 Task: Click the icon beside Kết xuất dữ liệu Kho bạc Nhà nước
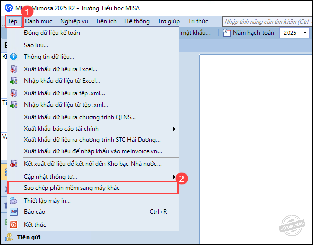tap(14, 164)
